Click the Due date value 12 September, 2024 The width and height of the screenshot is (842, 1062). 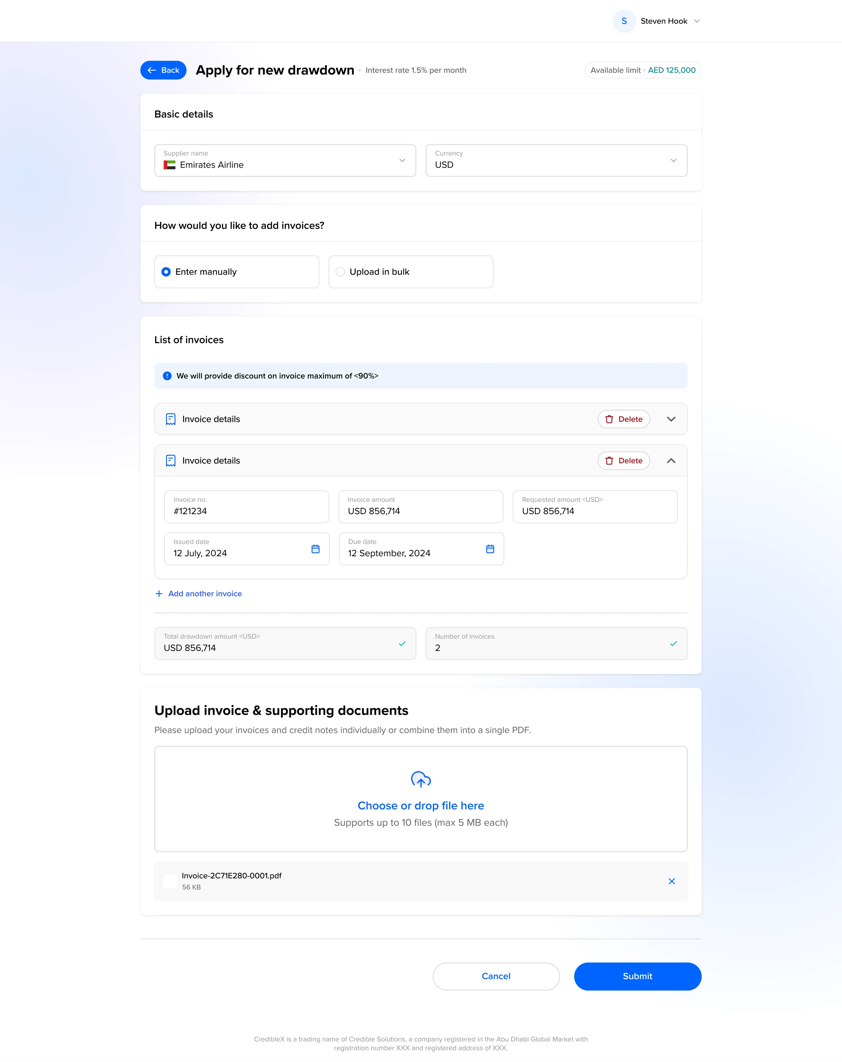coord(389,553)
